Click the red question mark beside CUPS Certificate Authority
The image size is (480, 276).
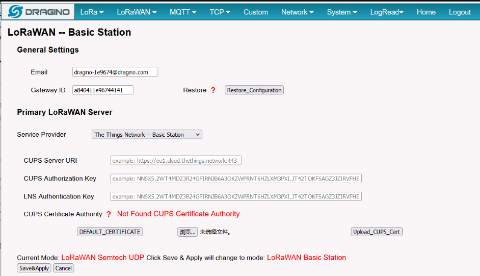109,214
